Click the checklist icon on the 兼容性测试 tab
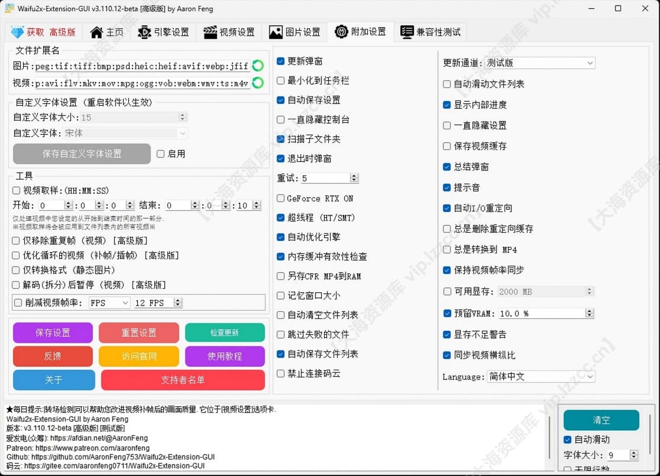Screen dimensions: 660x476 coord(407,32)
